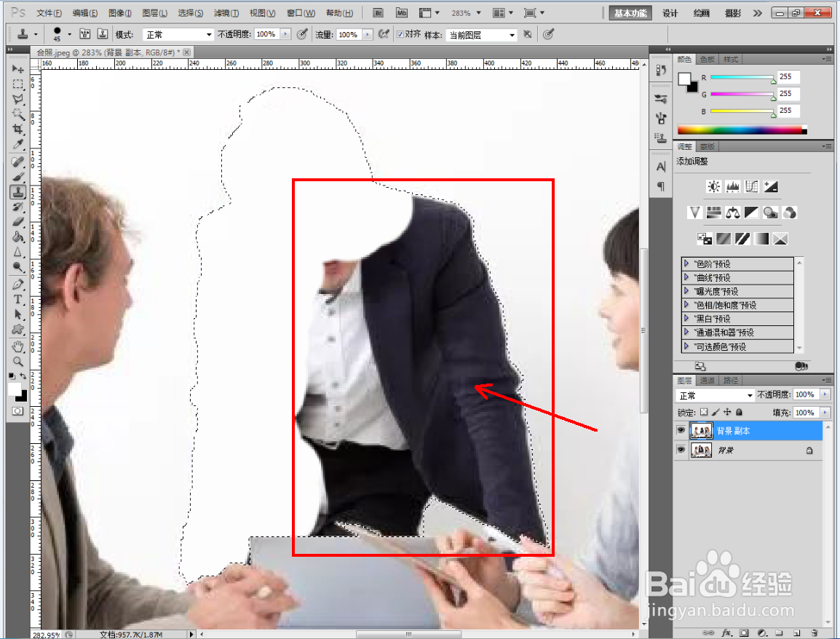Open the Character panel icon

tap(660, 167)
